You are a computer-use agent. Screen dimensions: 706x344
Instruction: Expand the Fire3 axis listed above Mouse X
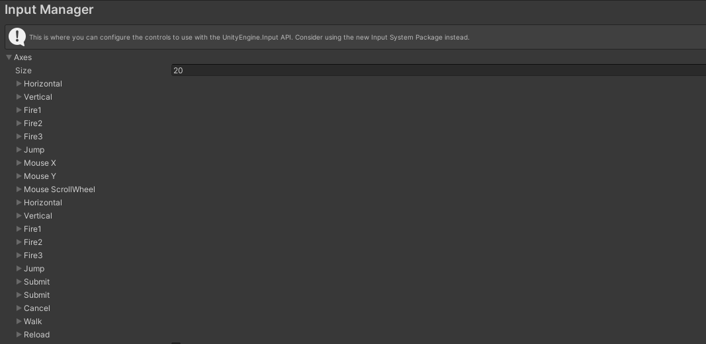click(x=19, y=136)
